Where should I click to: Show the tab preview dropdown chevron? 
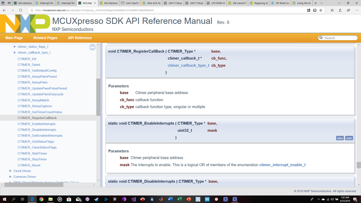pos(322,3)
